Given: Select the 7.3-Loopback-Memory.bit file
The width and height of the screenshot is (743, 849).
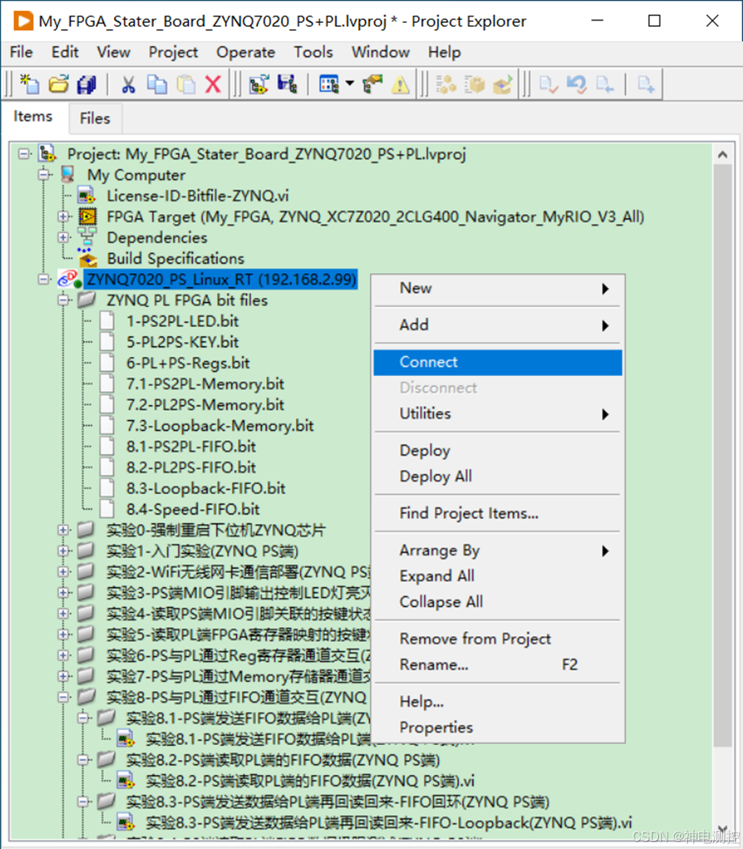Looking at the screenshot, I should 220,426.
